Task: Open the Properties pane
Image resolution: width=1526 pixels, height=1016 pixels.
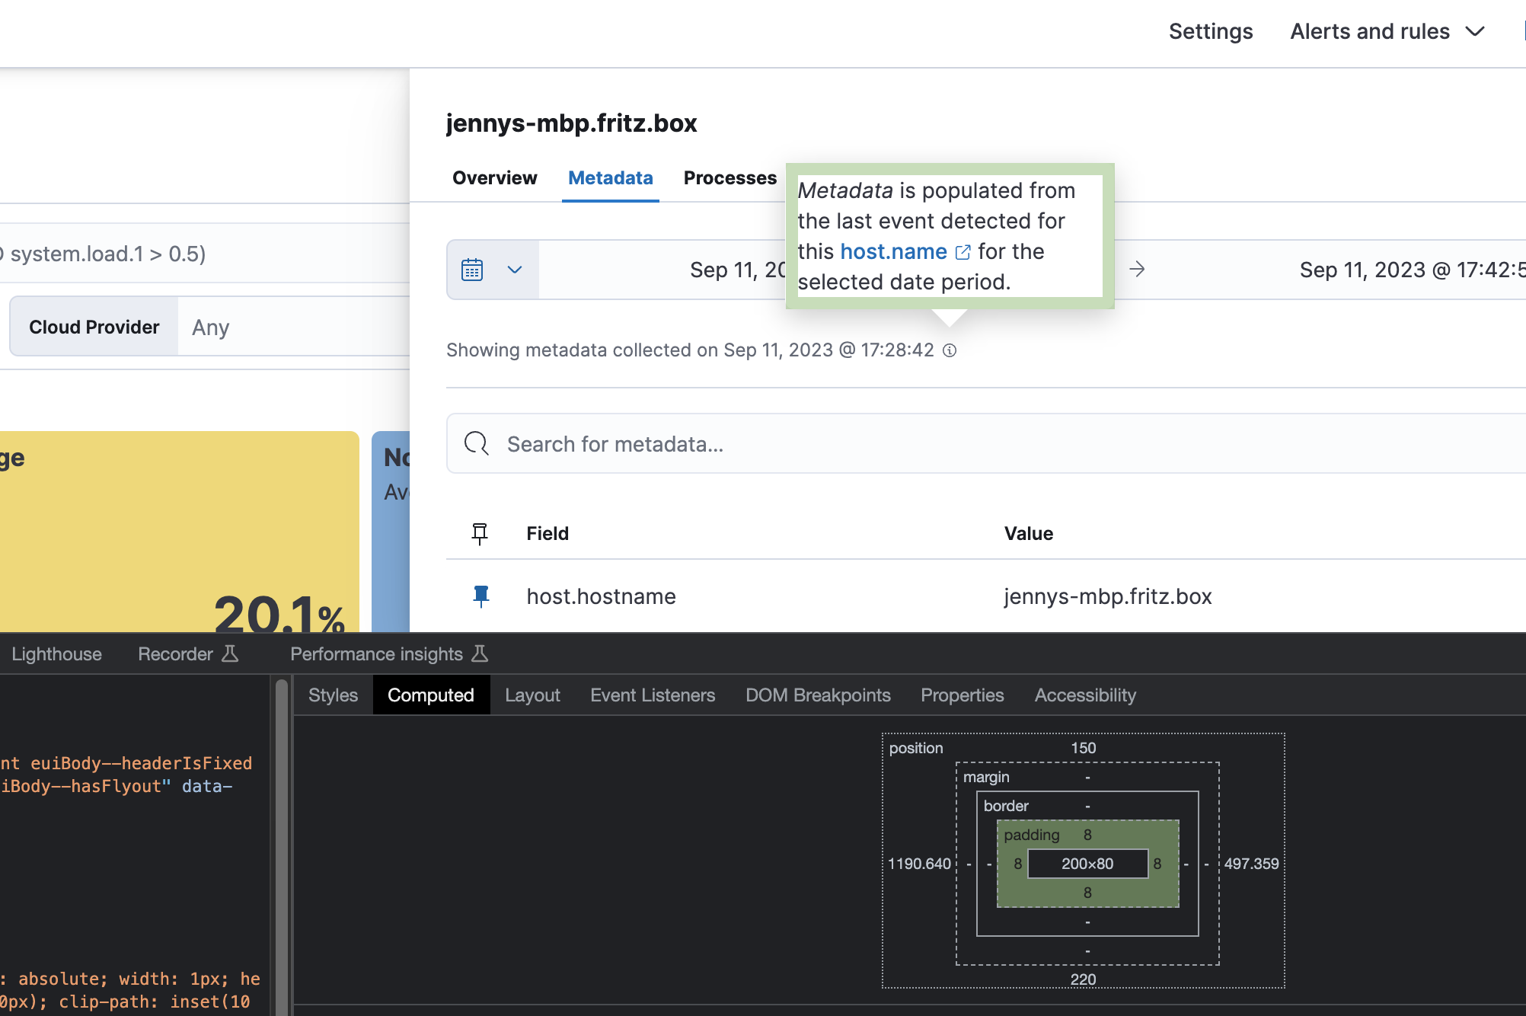Action: (963, 695)
